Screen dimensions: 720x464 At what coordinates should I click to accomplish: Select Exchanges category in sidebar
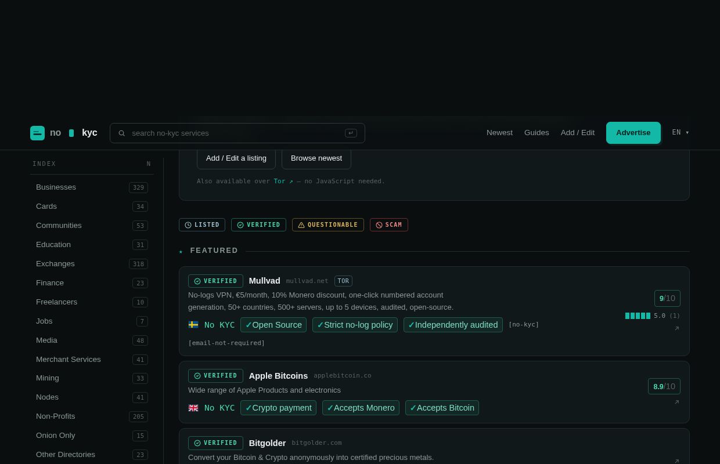(x=92, y=264)
